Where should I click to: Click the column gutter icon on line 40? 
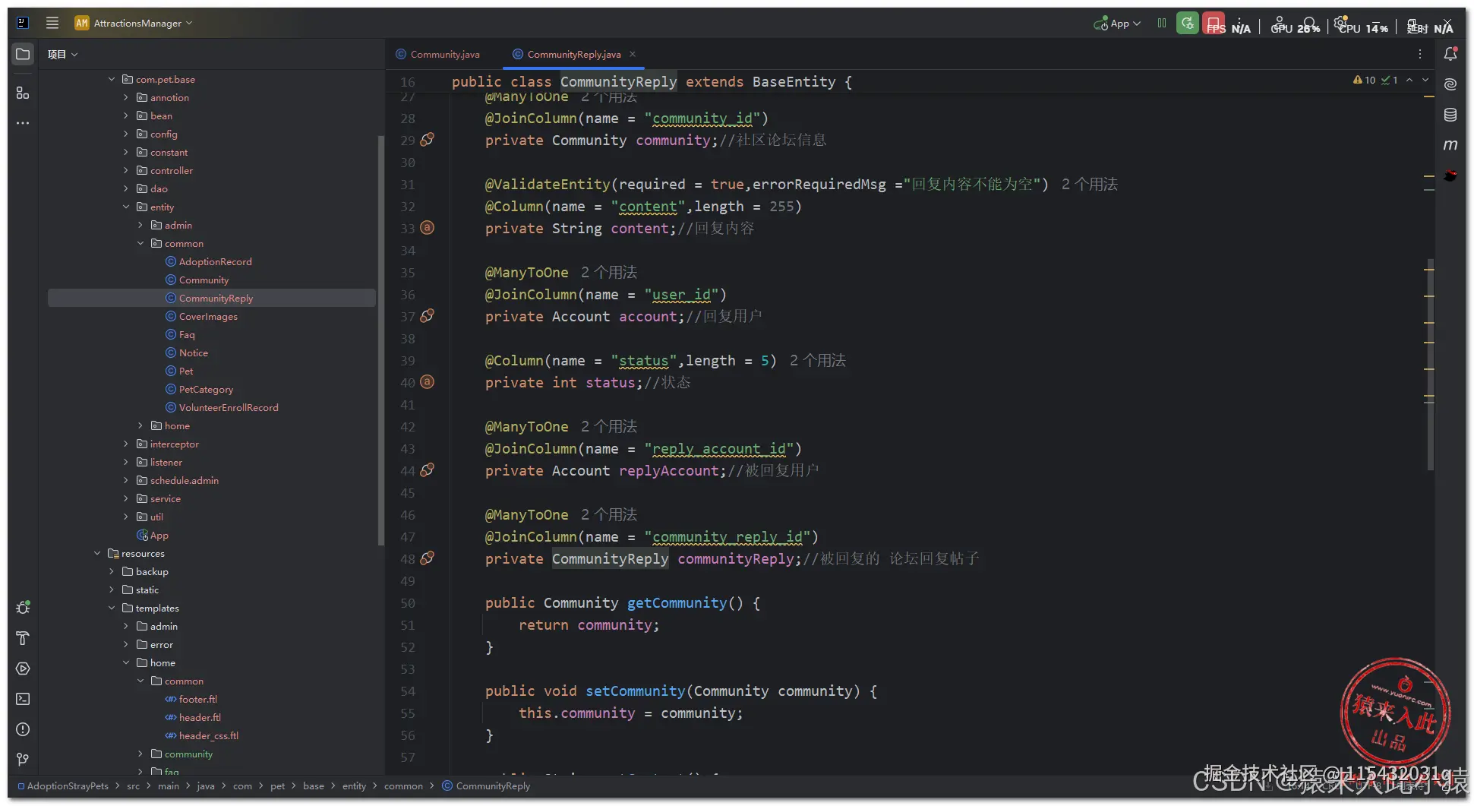click(428, 382)
